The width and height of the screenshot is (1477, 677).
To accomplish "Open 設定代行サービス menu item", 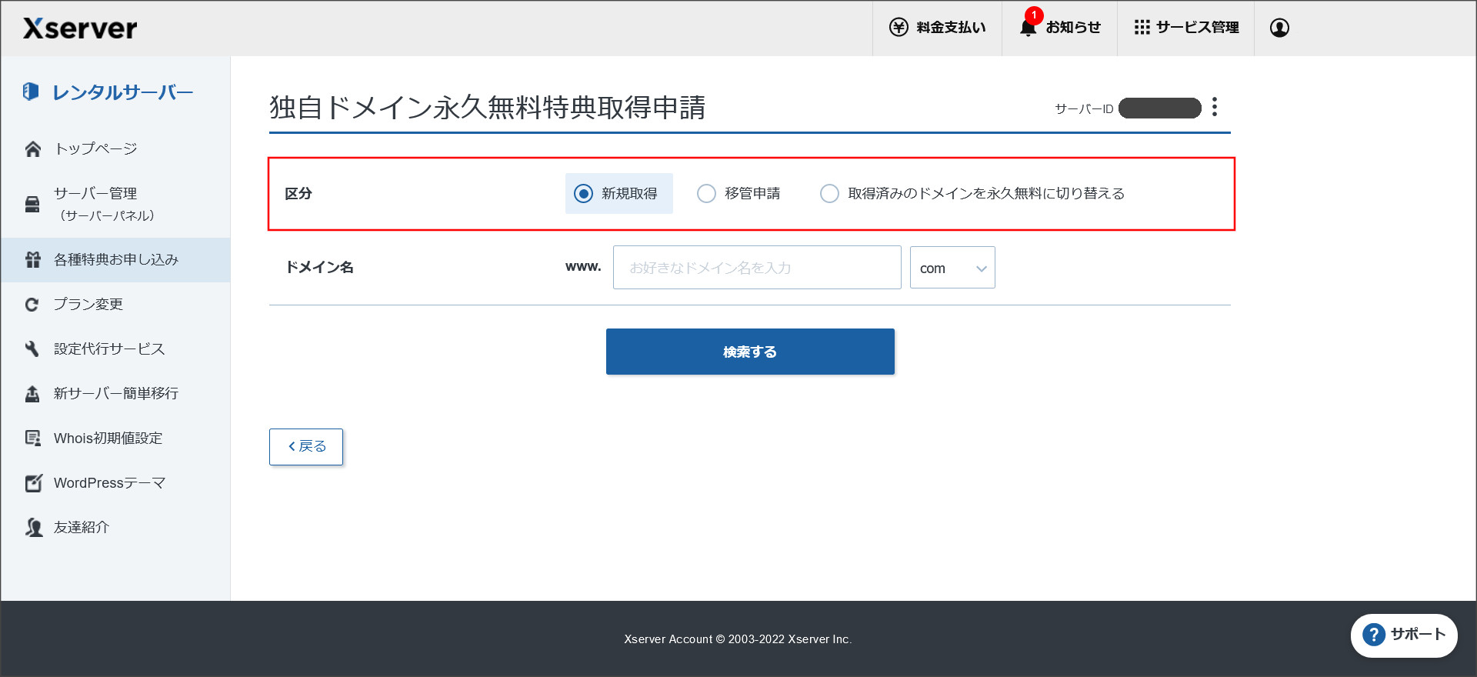I will 115,349.
